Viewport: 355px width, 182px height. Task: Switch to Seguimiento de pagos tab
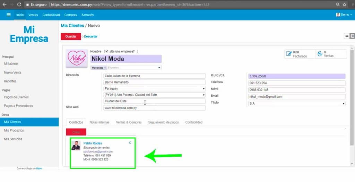(x=164, y=122)
